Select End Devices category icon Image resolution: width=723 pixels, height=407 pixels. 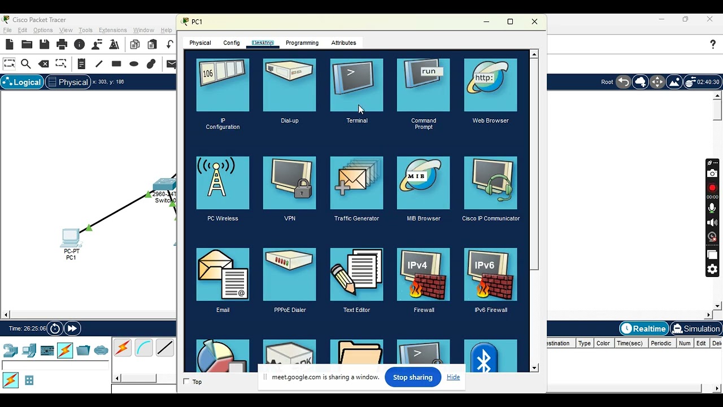29,350
